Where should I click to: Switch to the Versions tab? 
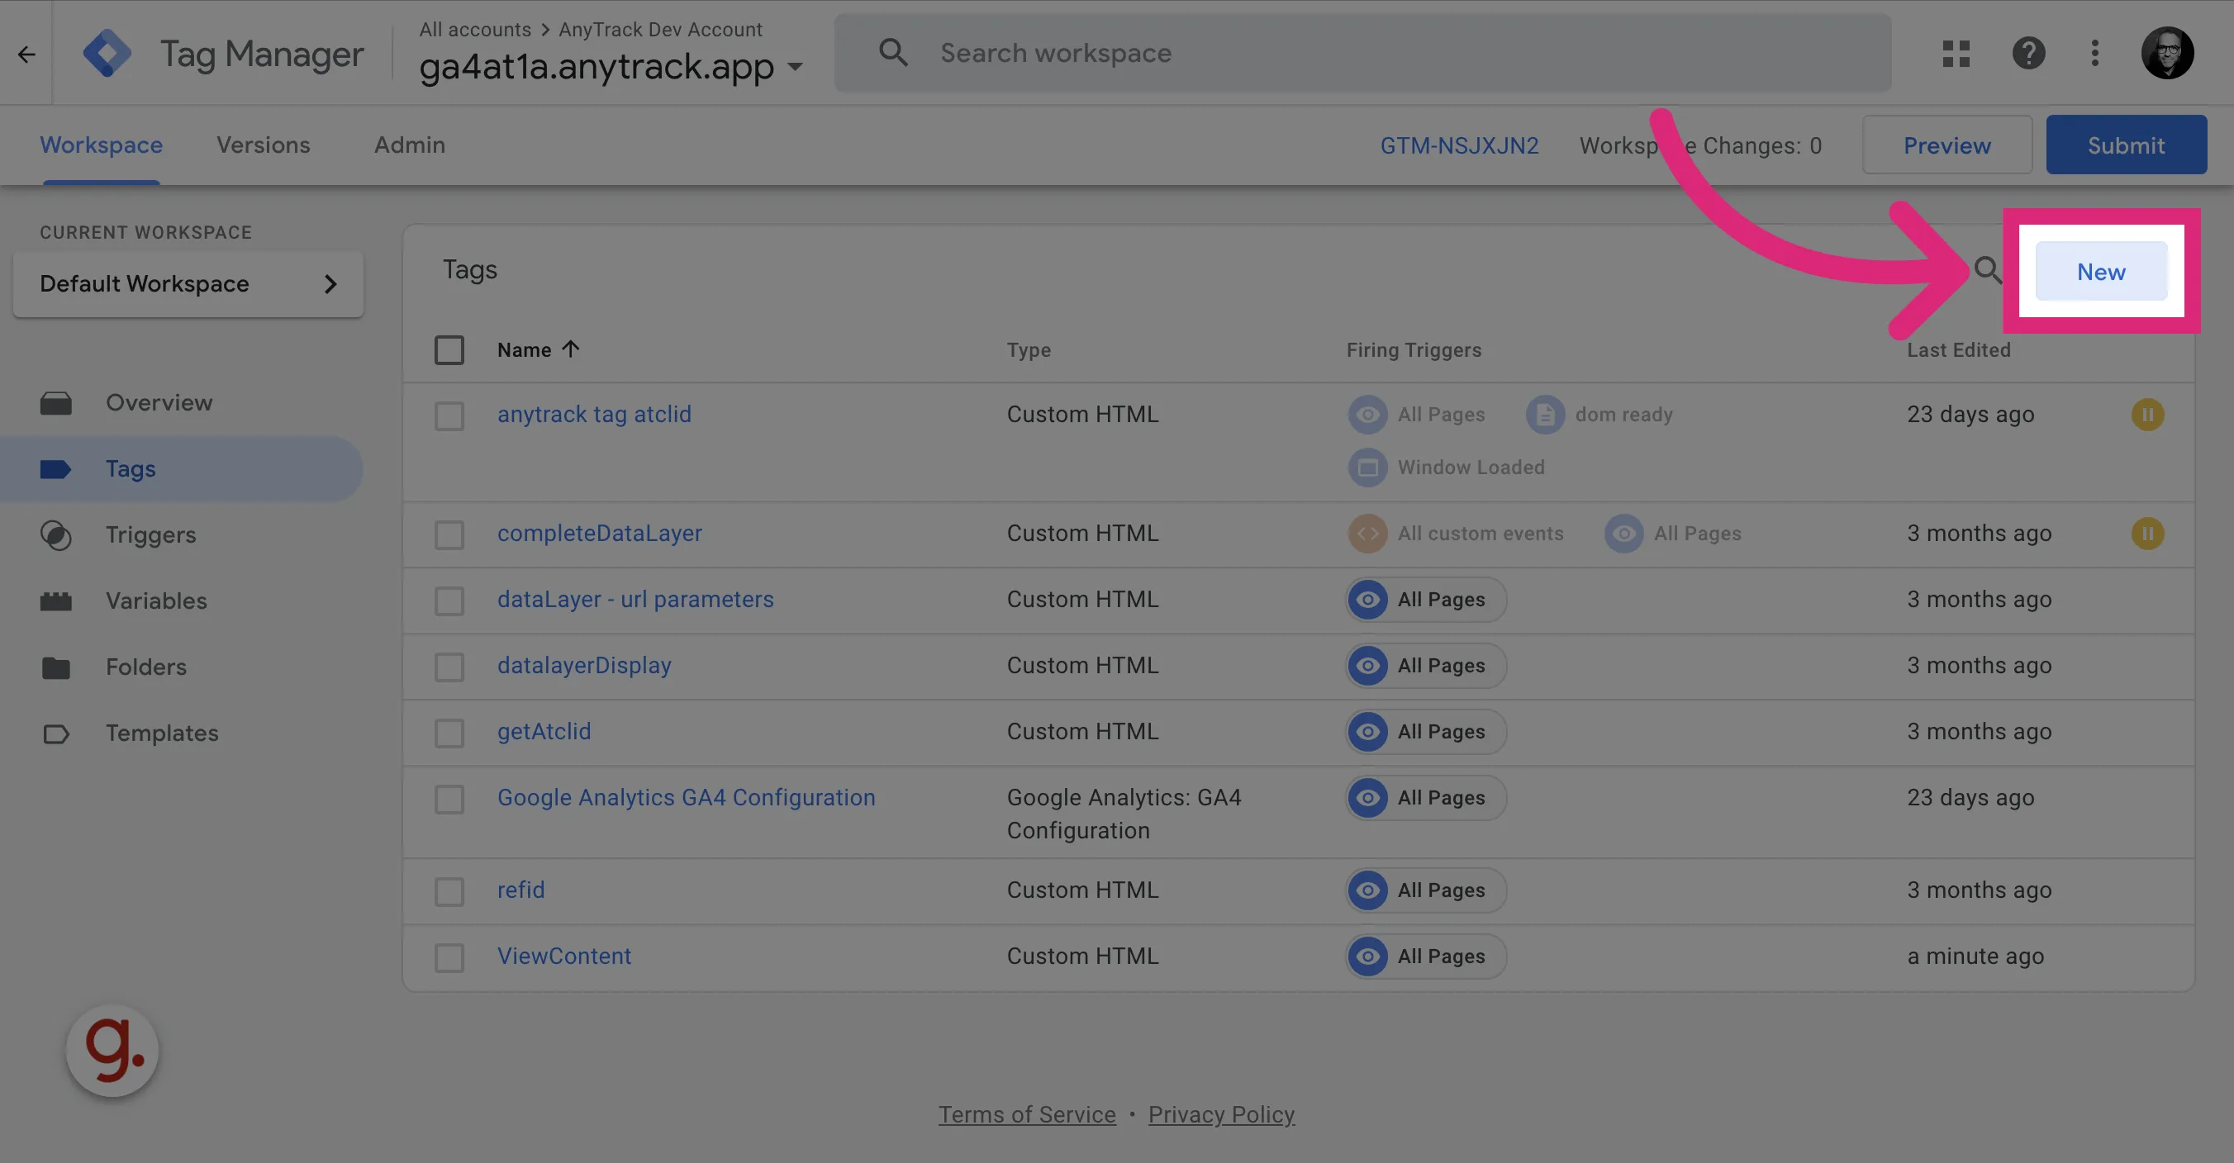coord(264,145)
